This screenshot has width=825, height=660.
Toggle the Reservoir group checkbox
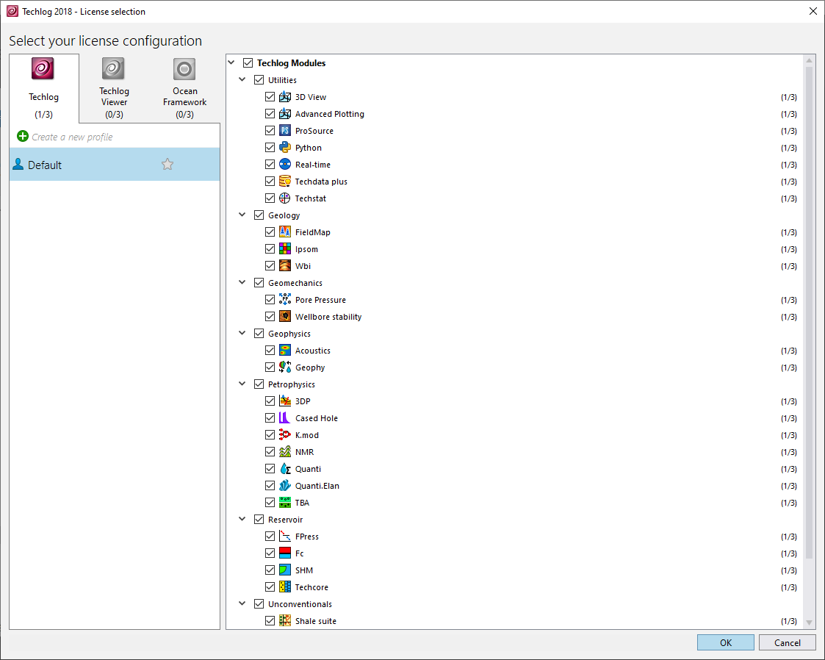[259, 519]
